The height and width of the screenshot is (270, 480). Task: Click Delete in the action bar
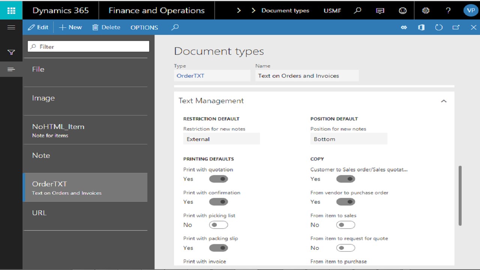[x=106, y=27]
